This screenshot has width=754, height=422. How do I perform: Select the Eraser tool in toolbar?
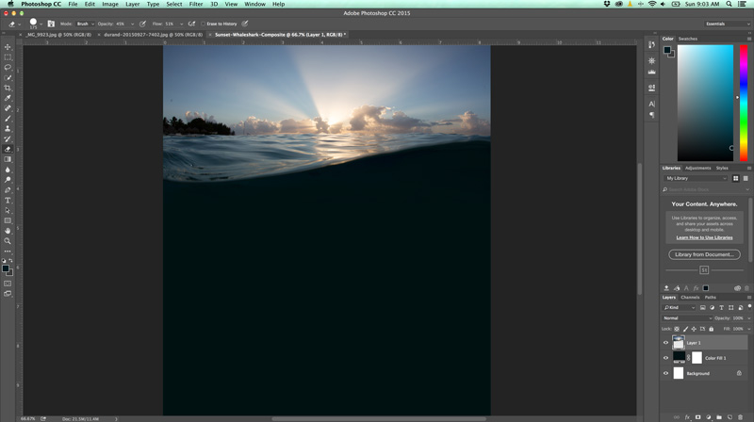(8, 149)
